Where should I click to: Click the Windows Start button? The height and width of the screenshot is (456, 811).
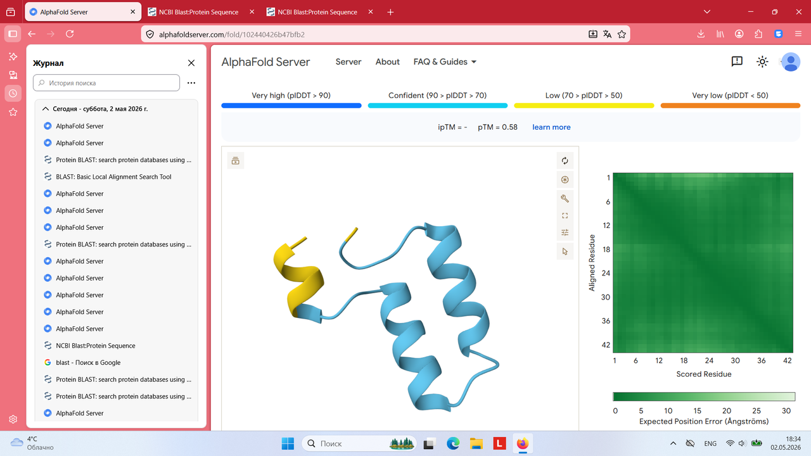[x=288, y=443]
